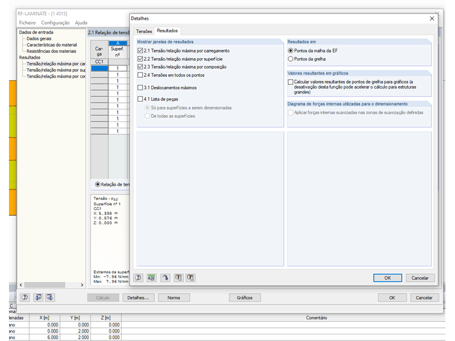Select the first Tensão/relação máxima tree item
This screenshot has height=341, width=455.
click(x=56, y=64)
